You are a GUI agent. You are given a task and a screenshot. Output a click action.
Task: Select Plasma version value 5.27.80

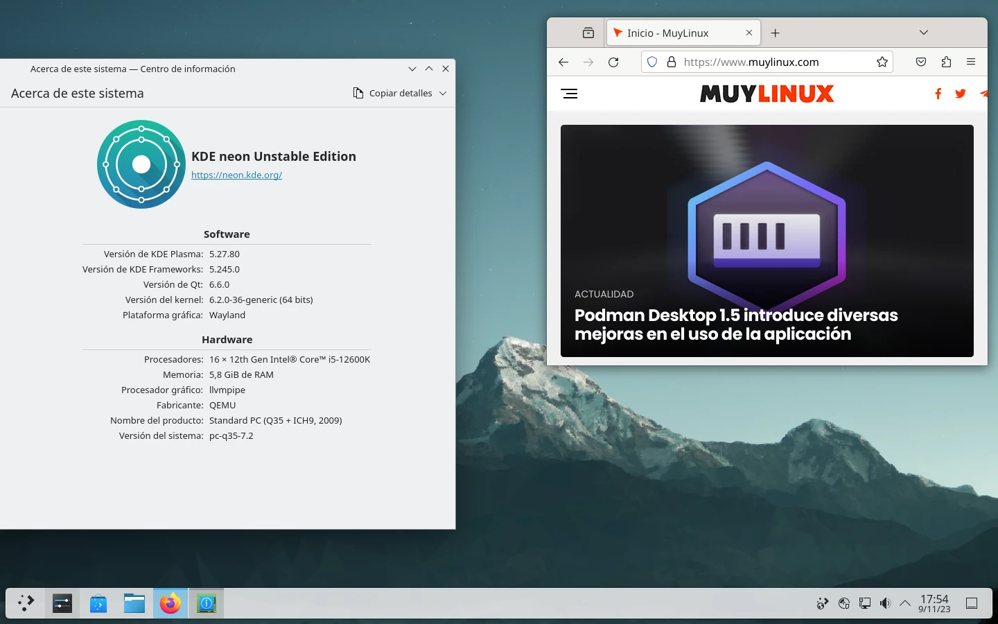[225, 254]
